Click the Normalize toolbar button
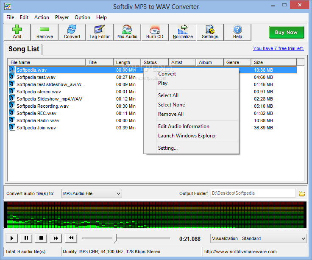312x260 pixels. click(183, 32)
